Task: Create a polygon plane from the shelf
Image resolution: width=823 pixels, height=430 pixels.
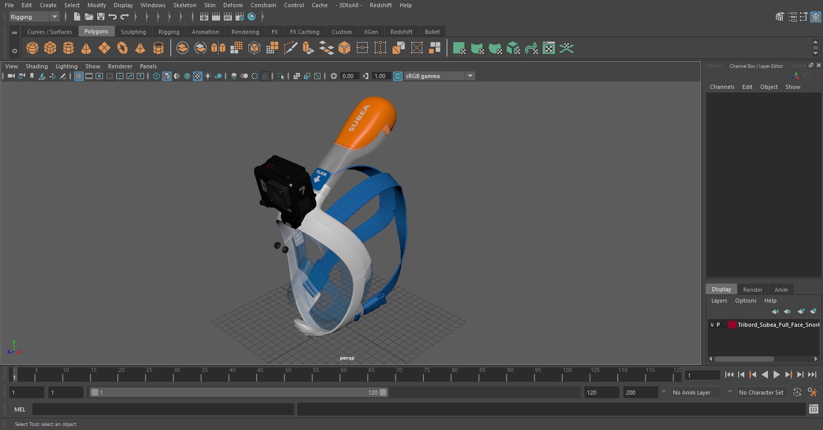Action: (104, 48)
